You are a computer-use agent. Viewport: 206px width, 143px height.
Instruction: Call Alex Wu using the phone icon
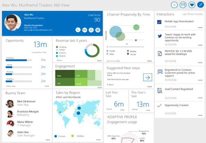[x=78, y=30]
